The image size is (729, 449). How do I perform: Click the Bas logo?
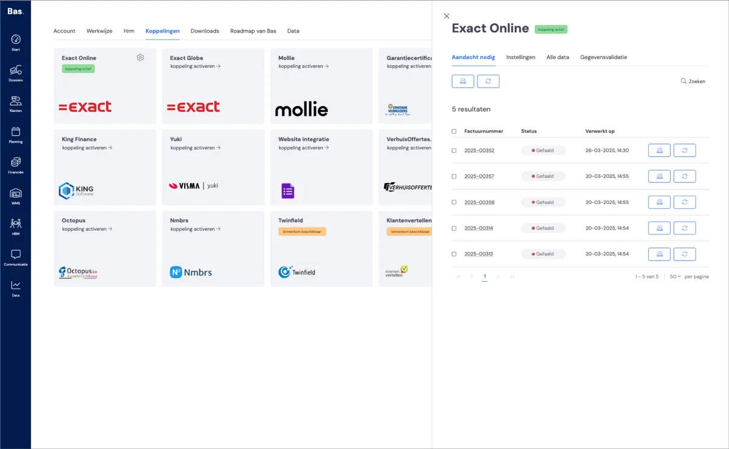[x=15, y=11]
